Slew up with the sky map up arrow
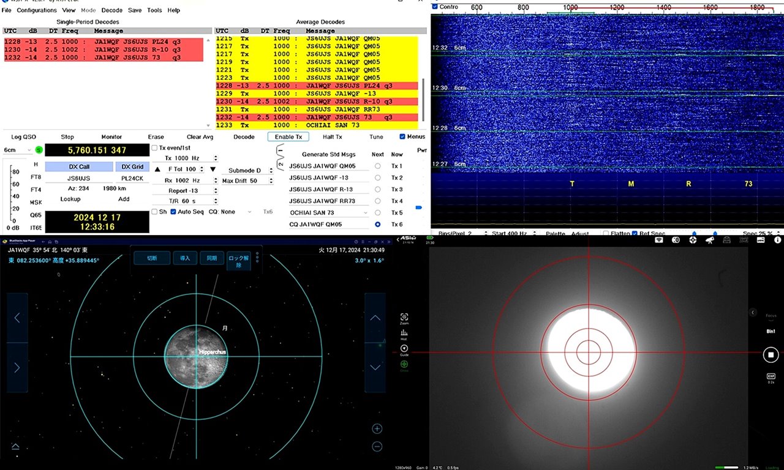This screenshot has height=470, width=784. coord(375,318)
